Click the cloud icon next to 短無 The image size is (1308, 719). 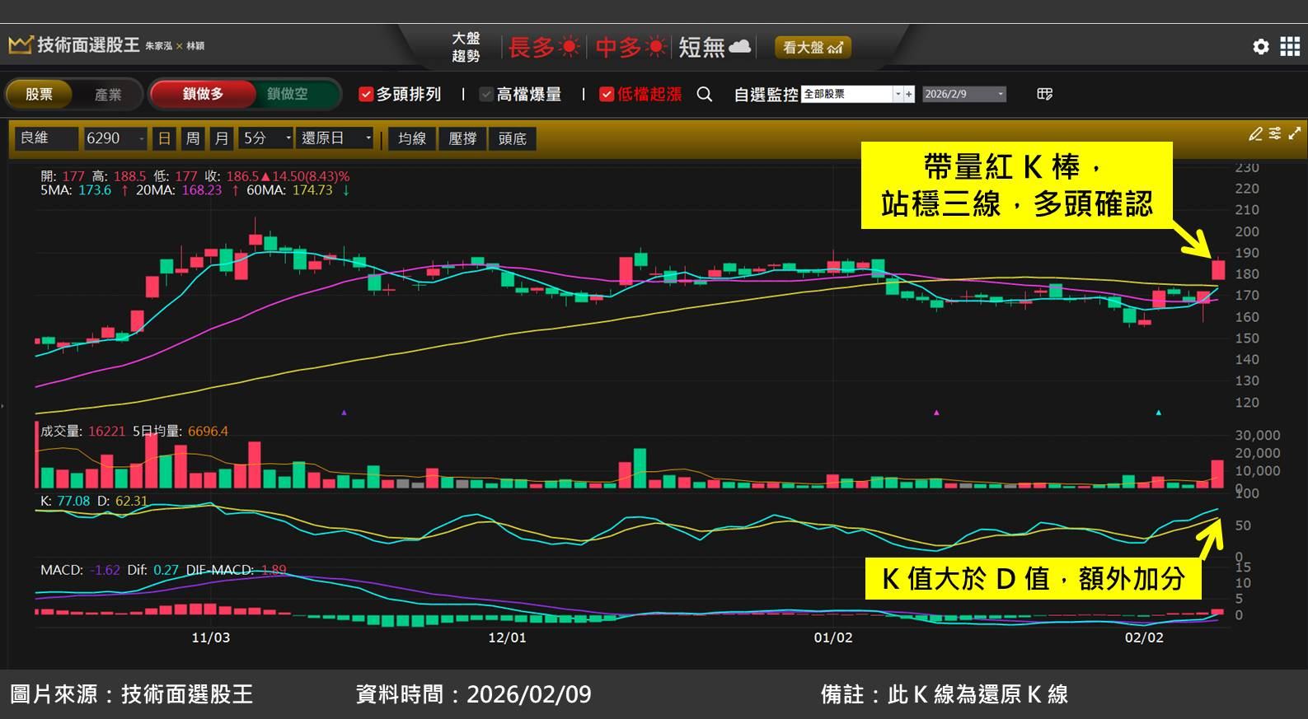coord(740,46)
